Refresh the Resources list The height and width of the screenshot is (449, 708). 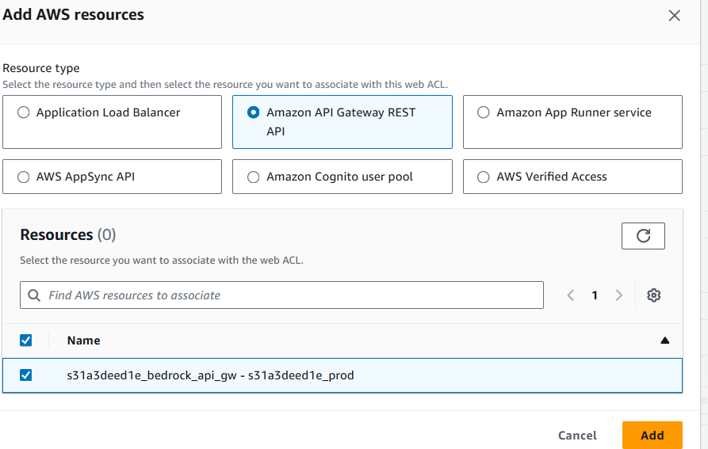point(643,235)
